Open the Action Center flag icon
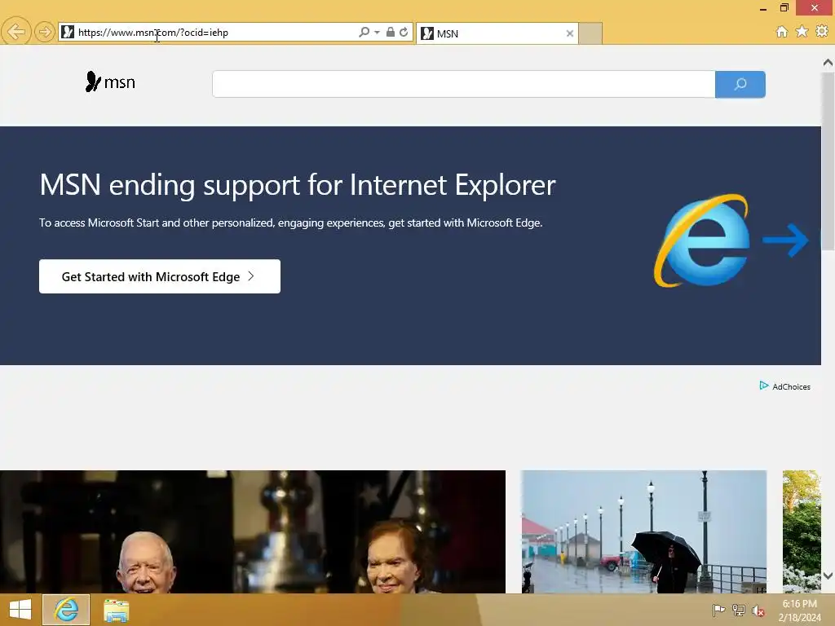 pos(718,610)
